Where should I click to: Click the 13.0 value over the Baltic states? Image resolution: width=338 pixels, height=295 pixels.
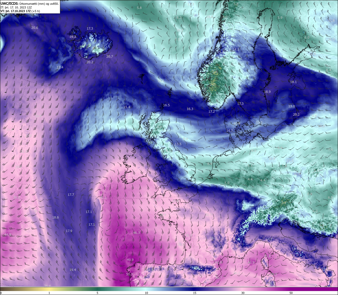click(292, 106)
